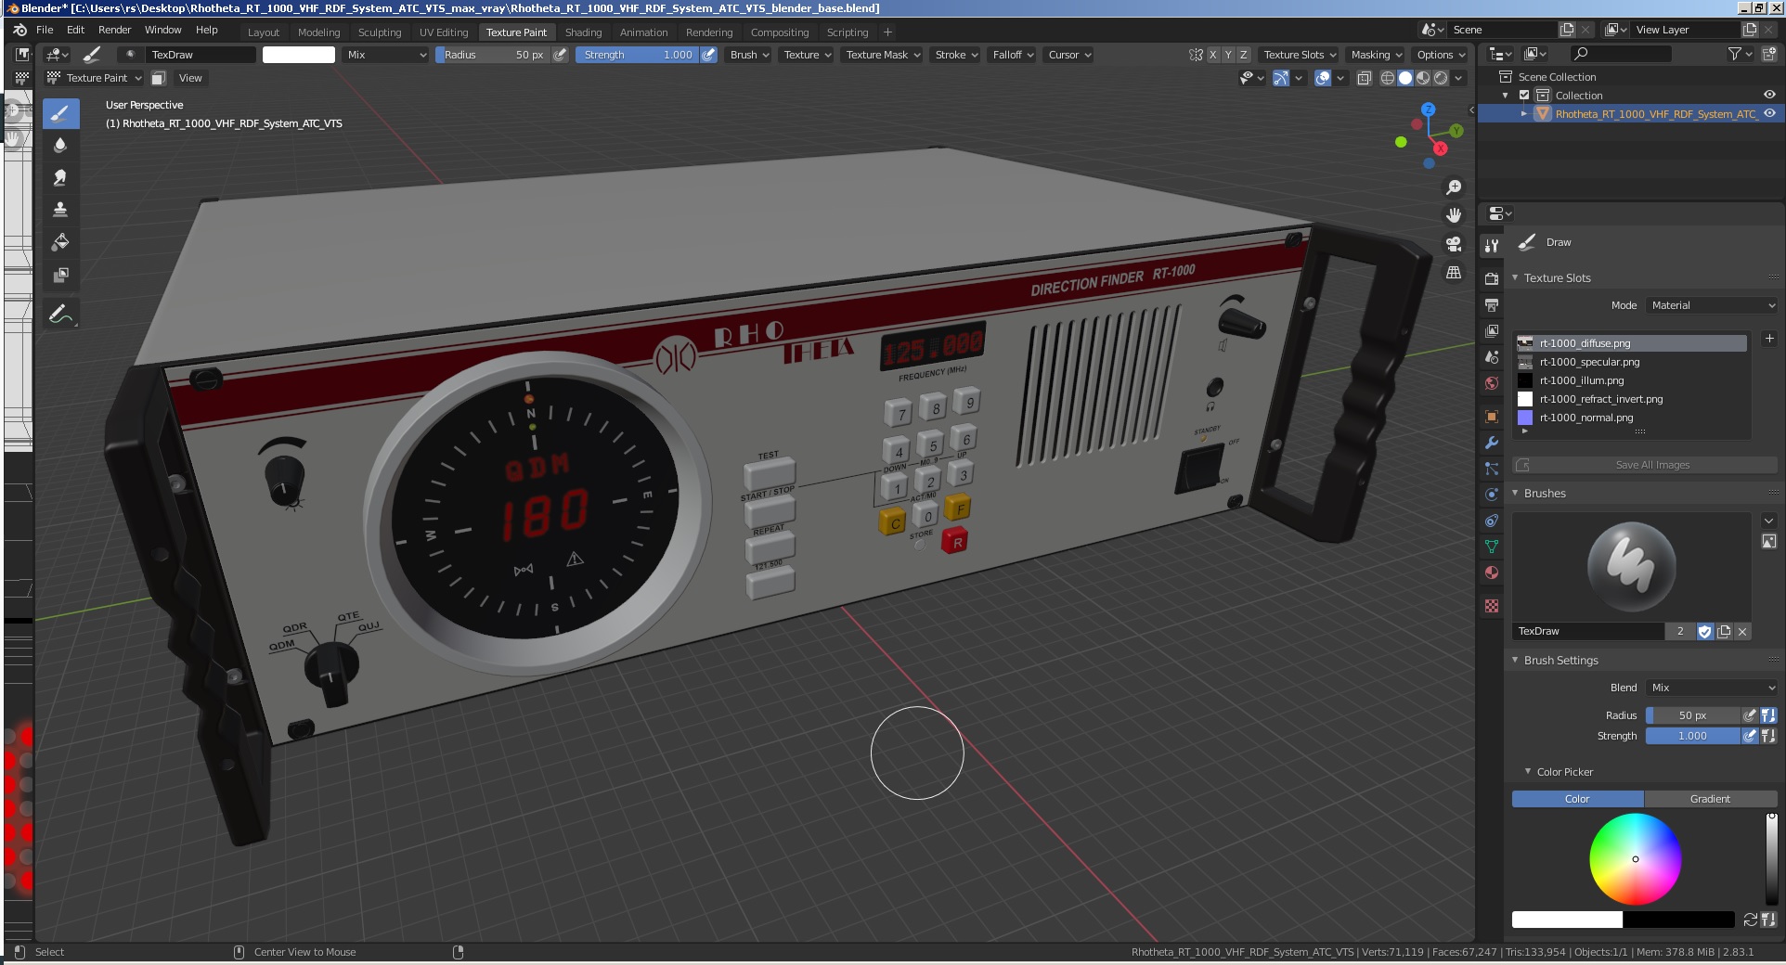Toggle Collection exclude checkbox in outliner

click(x=1524, y=96)
